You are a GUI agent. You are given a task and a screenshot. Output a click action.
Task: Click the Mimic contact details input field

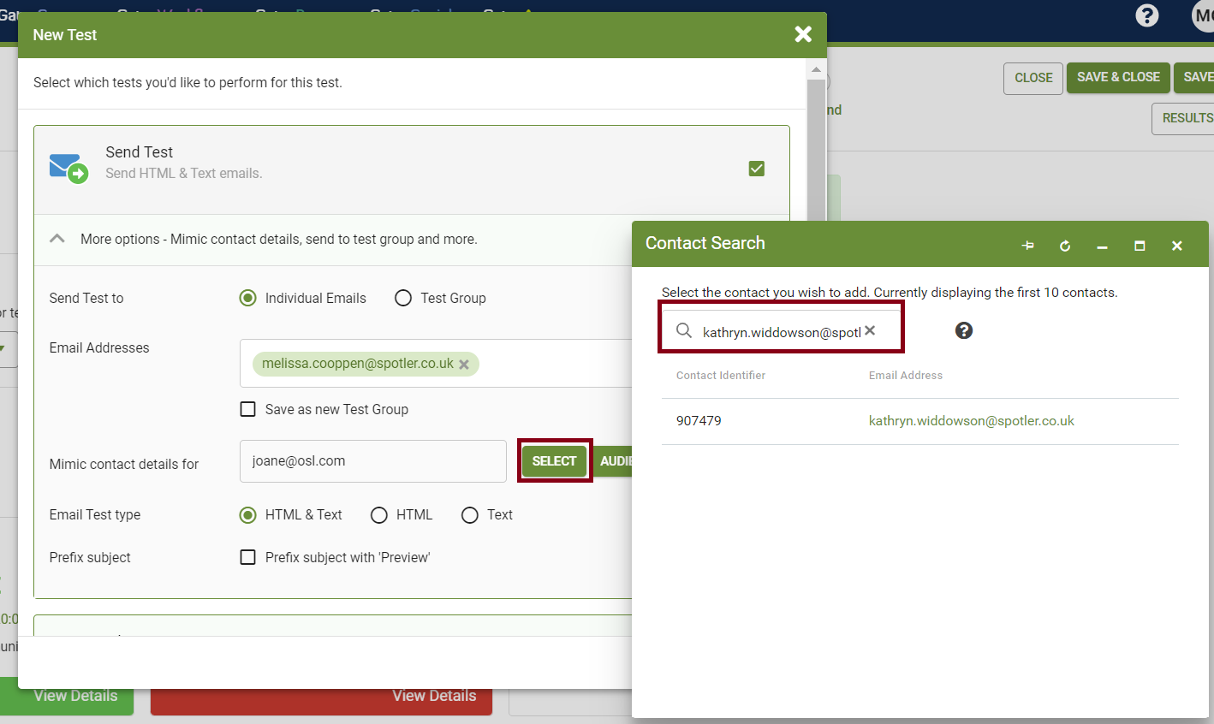click(372, 461)
